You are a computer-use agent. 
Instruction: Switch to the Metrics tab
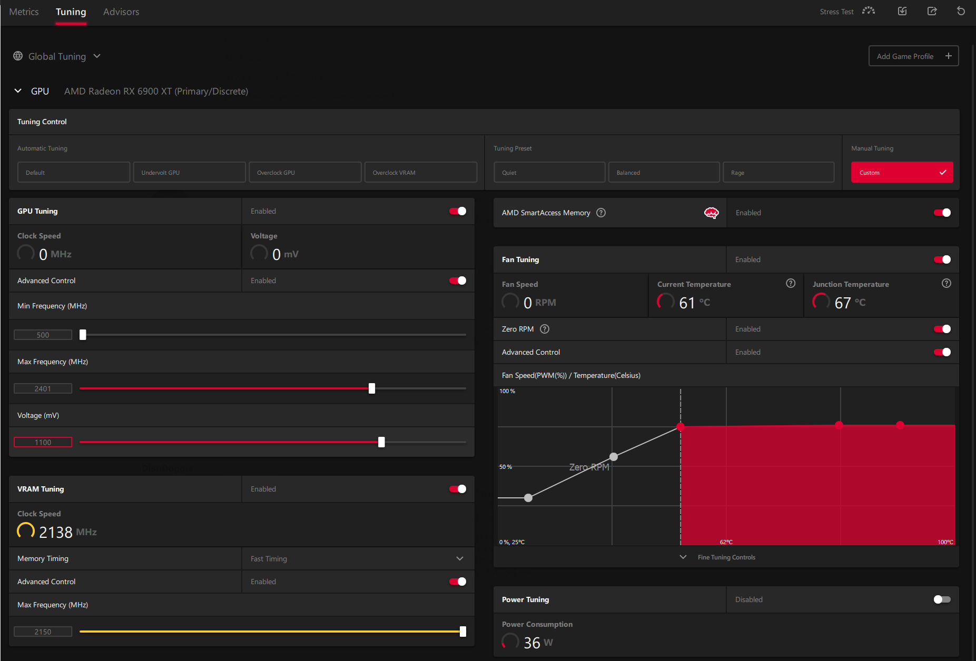pyautogui.click(x=24, y=12)
